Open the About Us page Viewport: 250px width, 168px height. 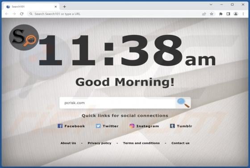coord(68,143)
